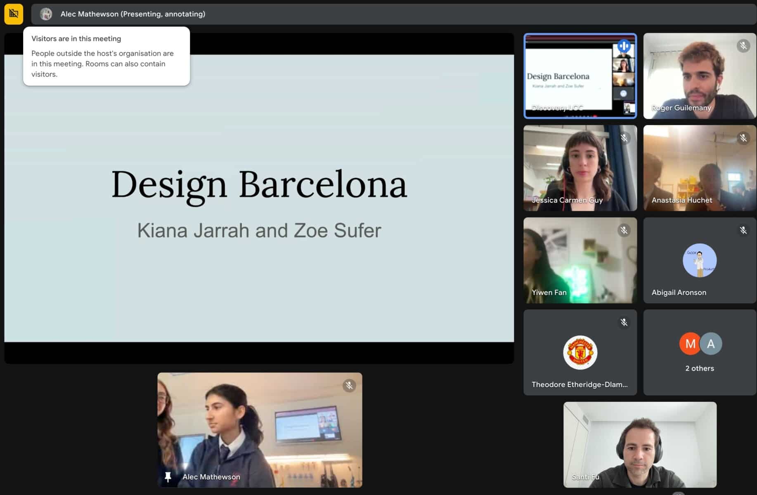Viewport: 757px width, 495px height.
Task: Click muted mic icon on Alec Mathewson's video
Action: pyautogui.click(x=349, y=386)
